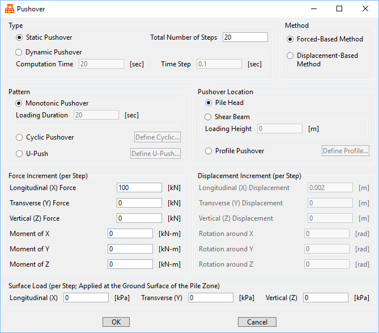Select Profile Pushover location
379x333 pixels.
click(x=208, y=151)
